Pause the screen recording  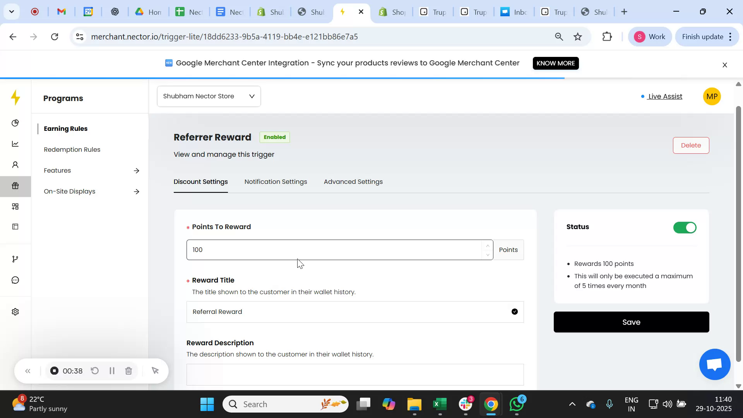[x=111, y=370]
